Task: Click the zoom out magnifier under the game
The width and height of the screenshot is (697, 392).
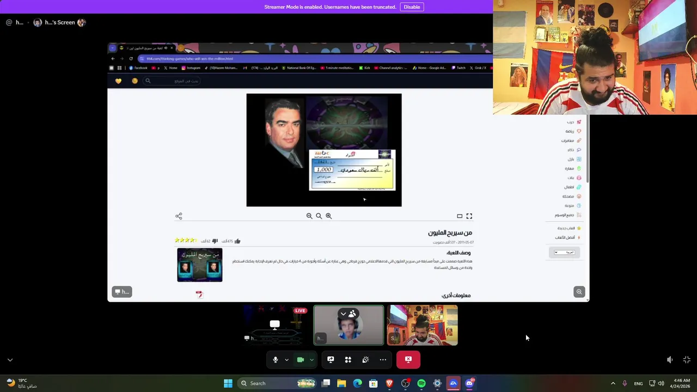Action: [309, 216]
